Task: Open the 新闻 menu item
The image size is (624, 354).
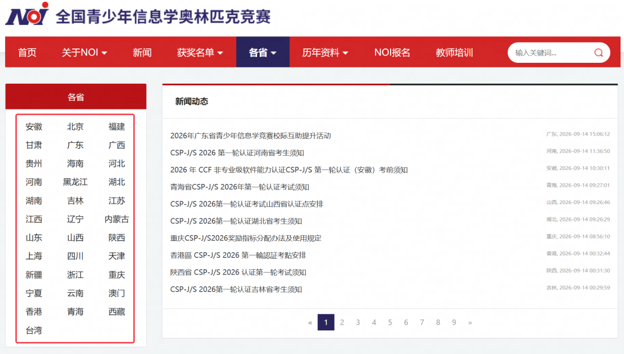Action: pos(142,52)
